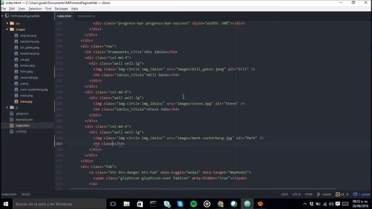
Task: Switch to the index.html editor tab
Action: click(64, 16)
